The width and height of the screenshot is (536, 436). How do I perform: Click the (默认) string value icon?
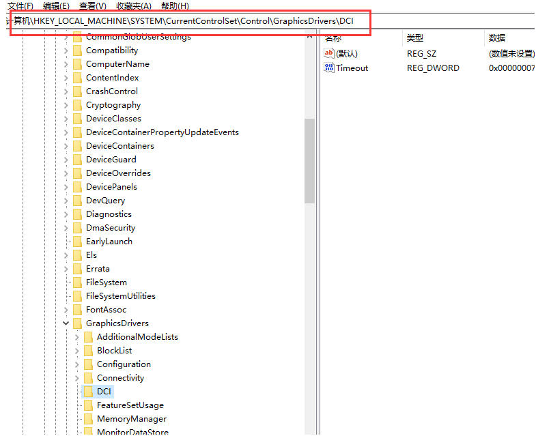click(329, 53)
